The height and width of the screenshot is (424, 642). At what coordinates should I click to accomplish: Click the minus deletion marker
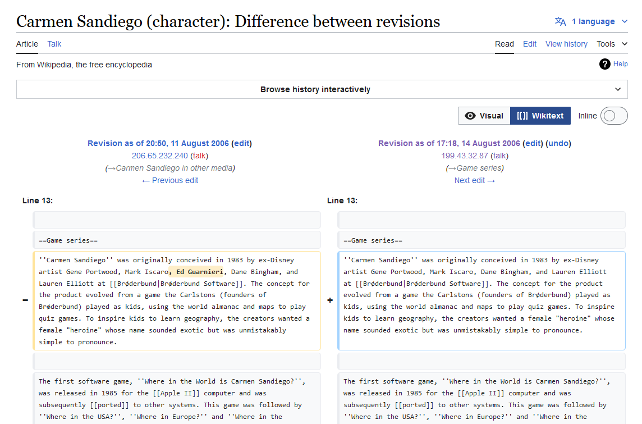click(x=25, y=300)
